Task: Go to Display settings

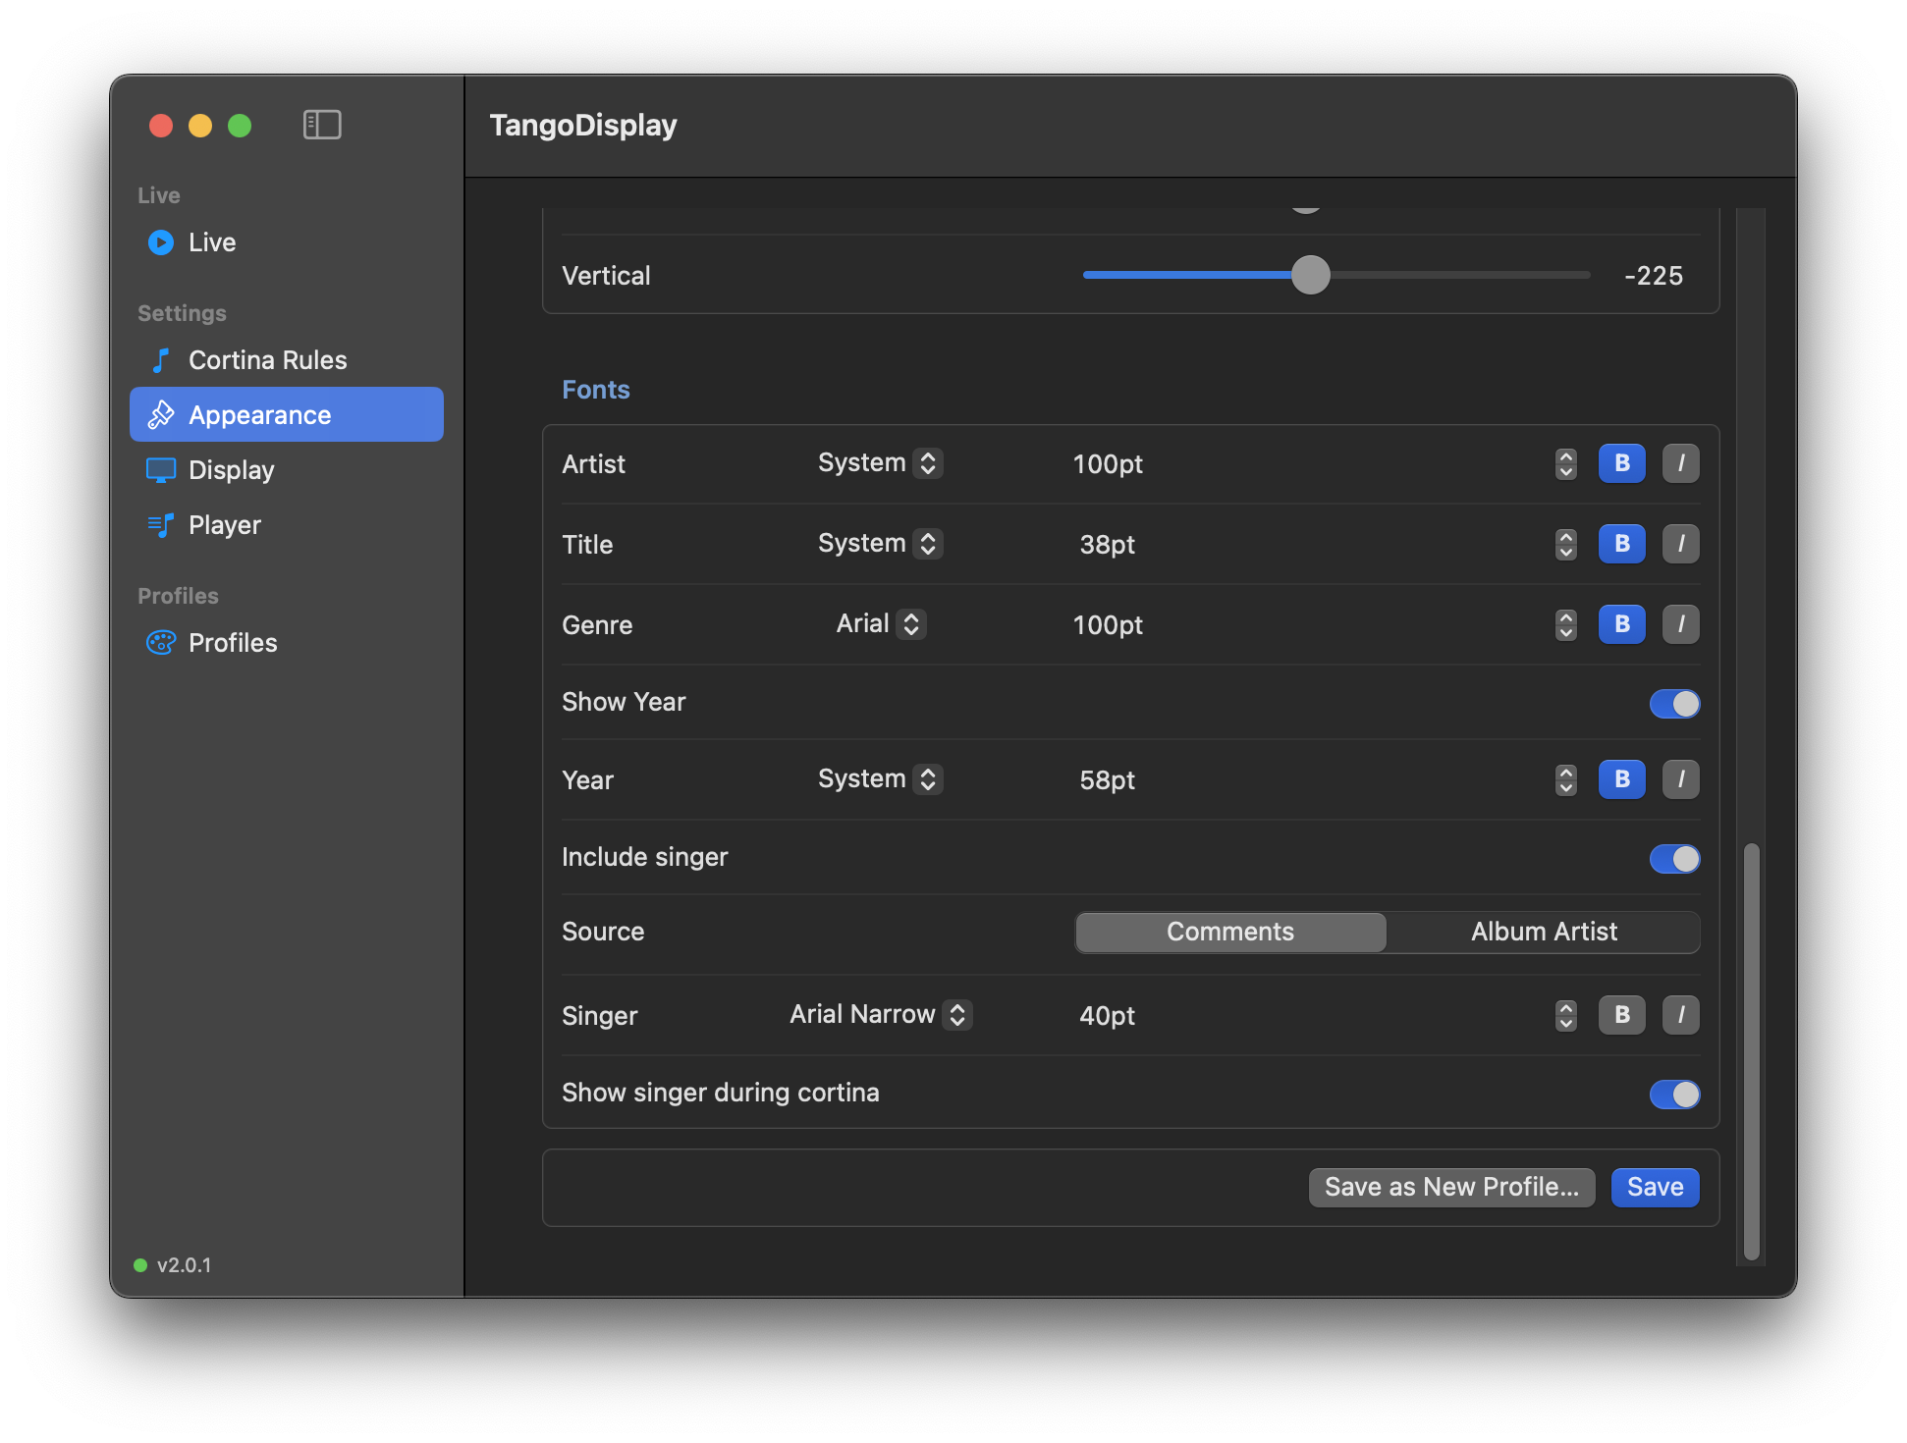Action: [x=287, y=470]
